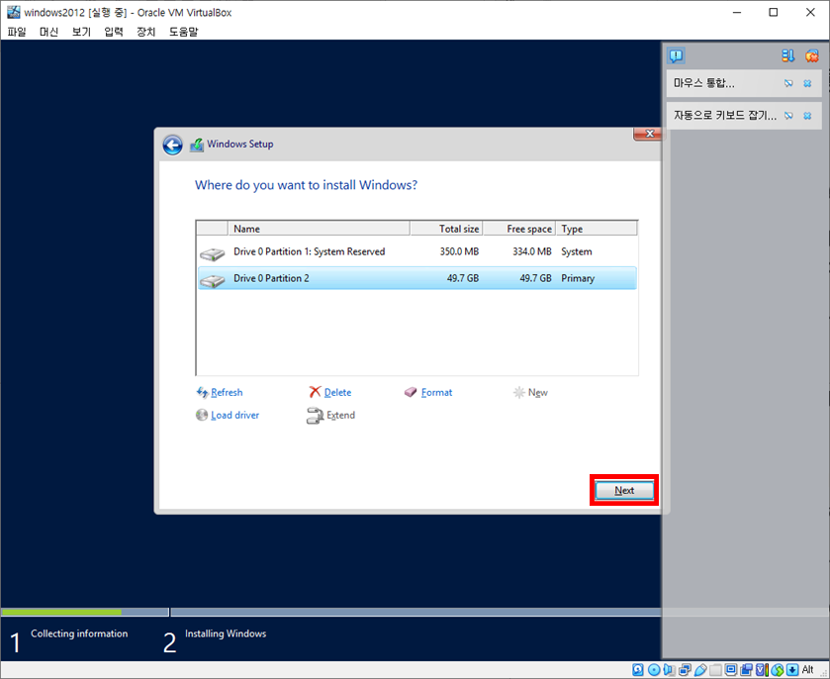
Task: Click the Alt host key indicator
Action: coord(808,670)
